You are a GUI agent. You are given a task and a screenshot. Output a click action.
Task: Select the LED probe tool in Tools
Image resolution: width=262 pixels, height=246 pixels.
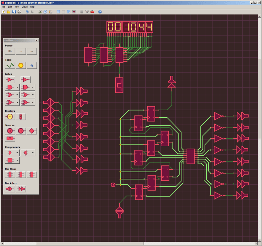coord(21,66)
